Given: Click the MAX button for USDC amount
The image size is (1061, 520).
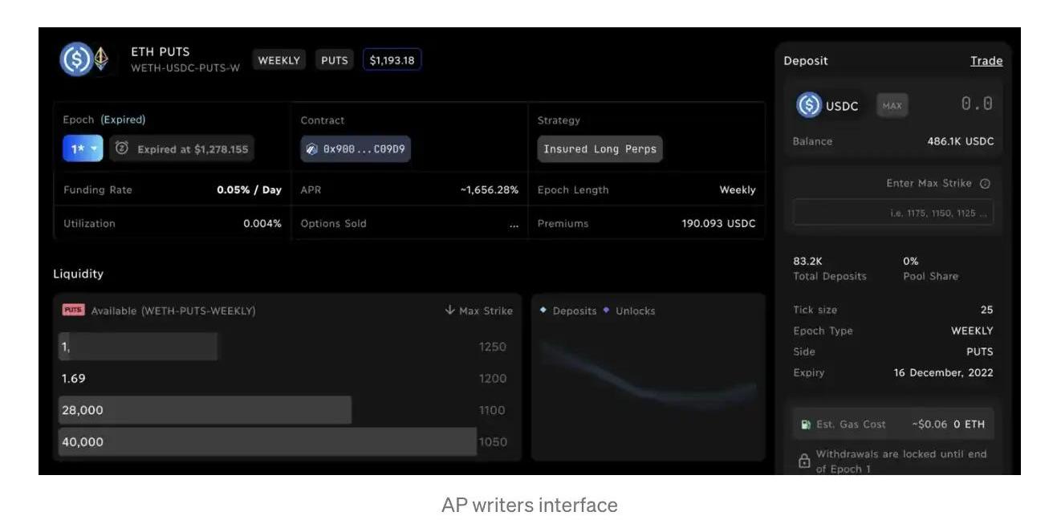Looking at the screenshot, I should [892, 105].
